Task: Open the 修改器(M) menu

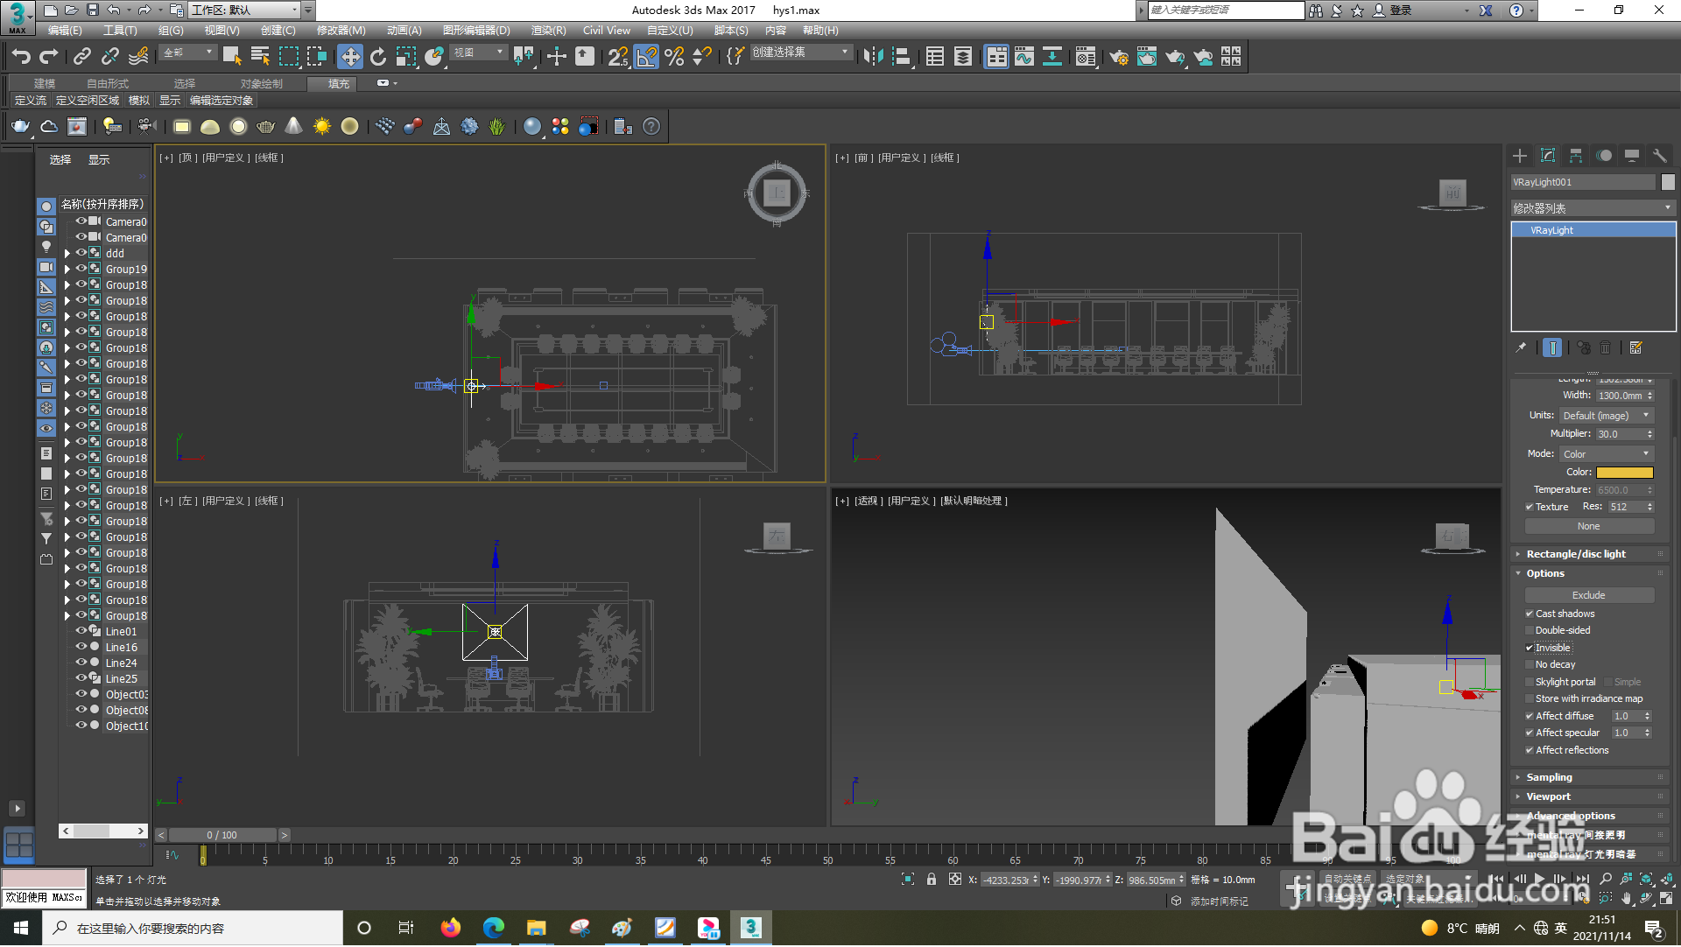Action: 341,31
